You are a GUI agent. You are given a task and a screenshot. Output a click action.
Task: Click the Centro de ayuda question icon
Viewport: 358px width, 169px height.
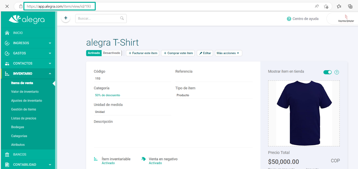[x=289, y=19]
